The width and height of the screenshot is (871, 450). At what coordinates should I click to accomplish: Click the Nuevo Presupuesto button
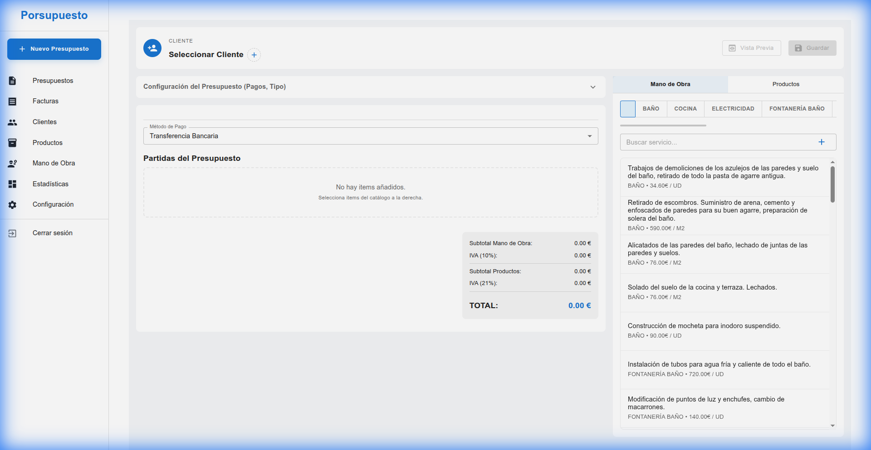[x=54, y=49]
